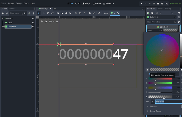Image resolution: width=182 pixels, height=117 pixels.
Task: Click the Add new node plus icon
Action: [x=3, y=13]
